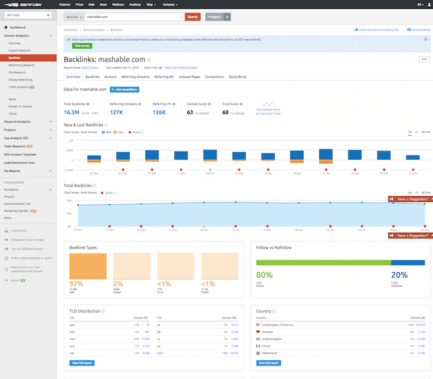
Task: Click Referring Domains info icon
Action: click(x=140, y=104)
